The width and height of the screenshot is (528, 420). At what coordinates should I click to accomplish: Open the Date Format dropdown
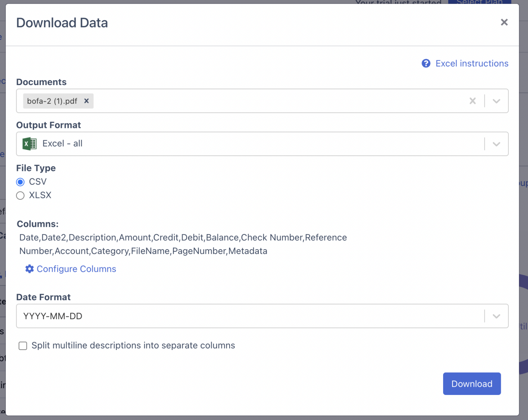coord(496,316)
